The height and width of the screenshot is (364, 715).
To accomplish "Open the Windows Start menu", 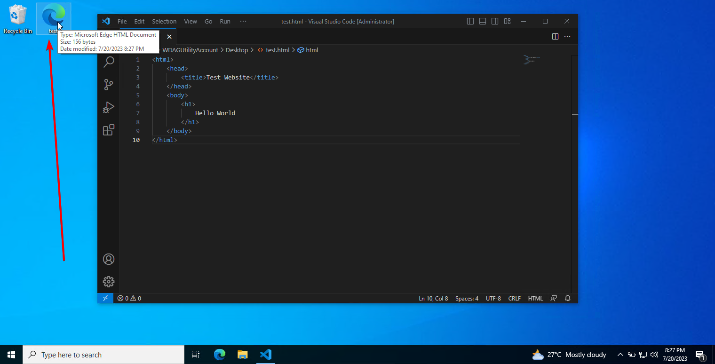I will pos(11,355).
